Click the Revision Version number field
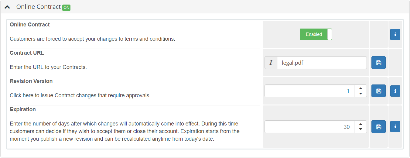Viewport: 410px width, 158px height. tap(309, 91)
